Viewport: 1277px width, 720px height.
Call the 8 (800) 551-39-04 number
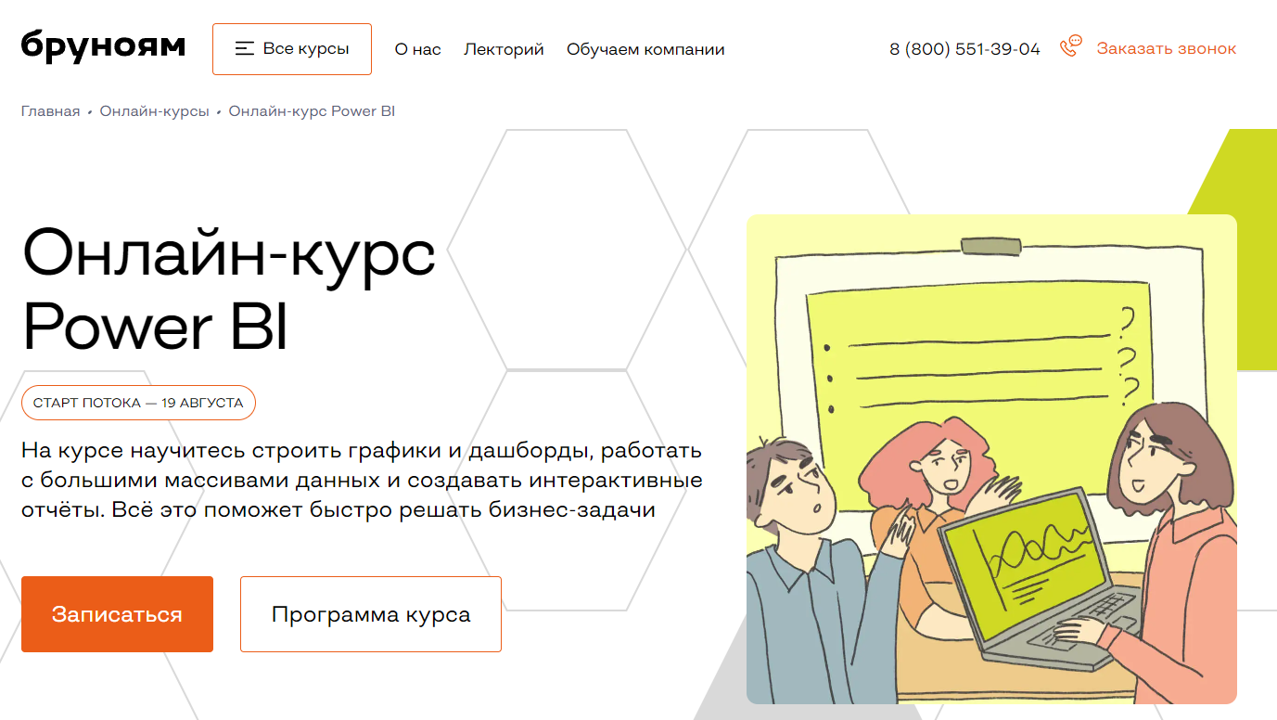pyautogui.click(x=964, y=49)
